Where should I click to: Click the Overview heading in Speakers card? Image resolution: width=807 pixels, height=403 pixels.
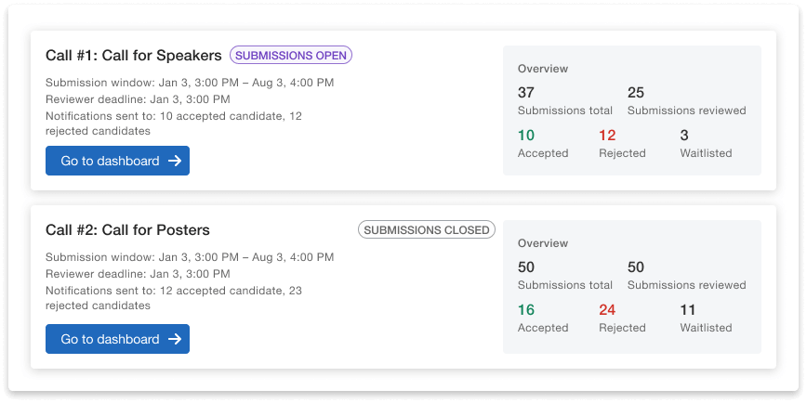(543, 69)
